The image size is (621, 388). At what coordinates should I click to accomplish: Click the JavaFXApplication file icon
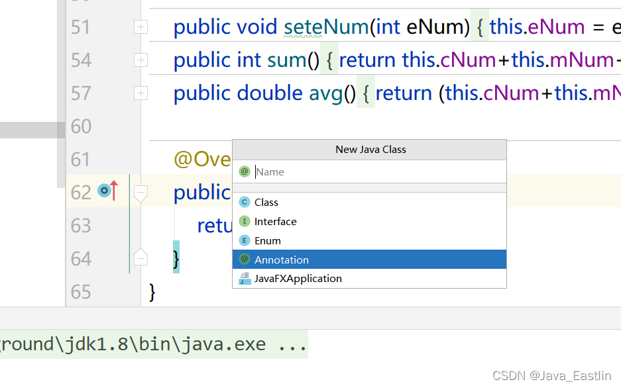(x=245, y=279)
